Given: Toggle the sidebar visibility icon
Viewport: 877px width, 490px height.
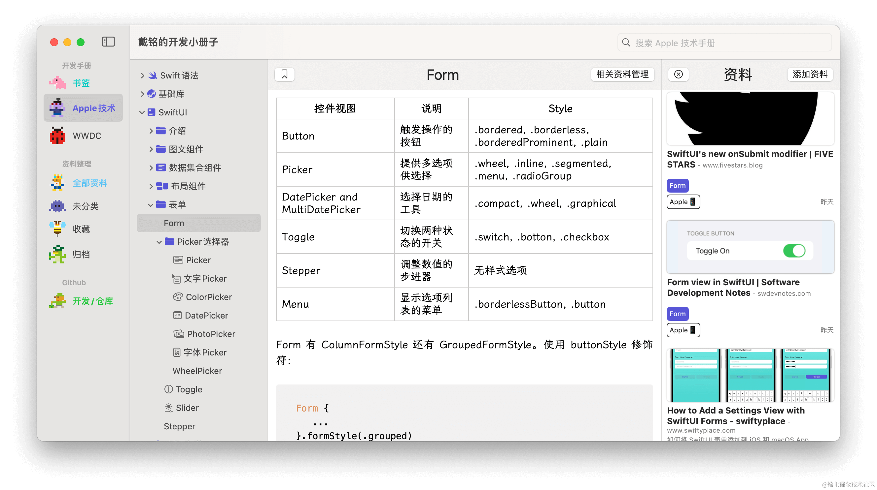Looking at the screenshot, I should pos(108,42).
